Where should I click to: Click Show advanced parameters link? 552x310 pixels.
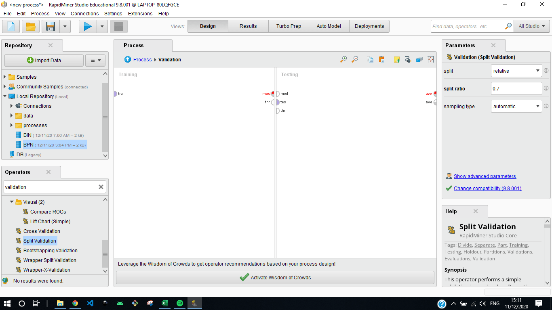point(485,176)
